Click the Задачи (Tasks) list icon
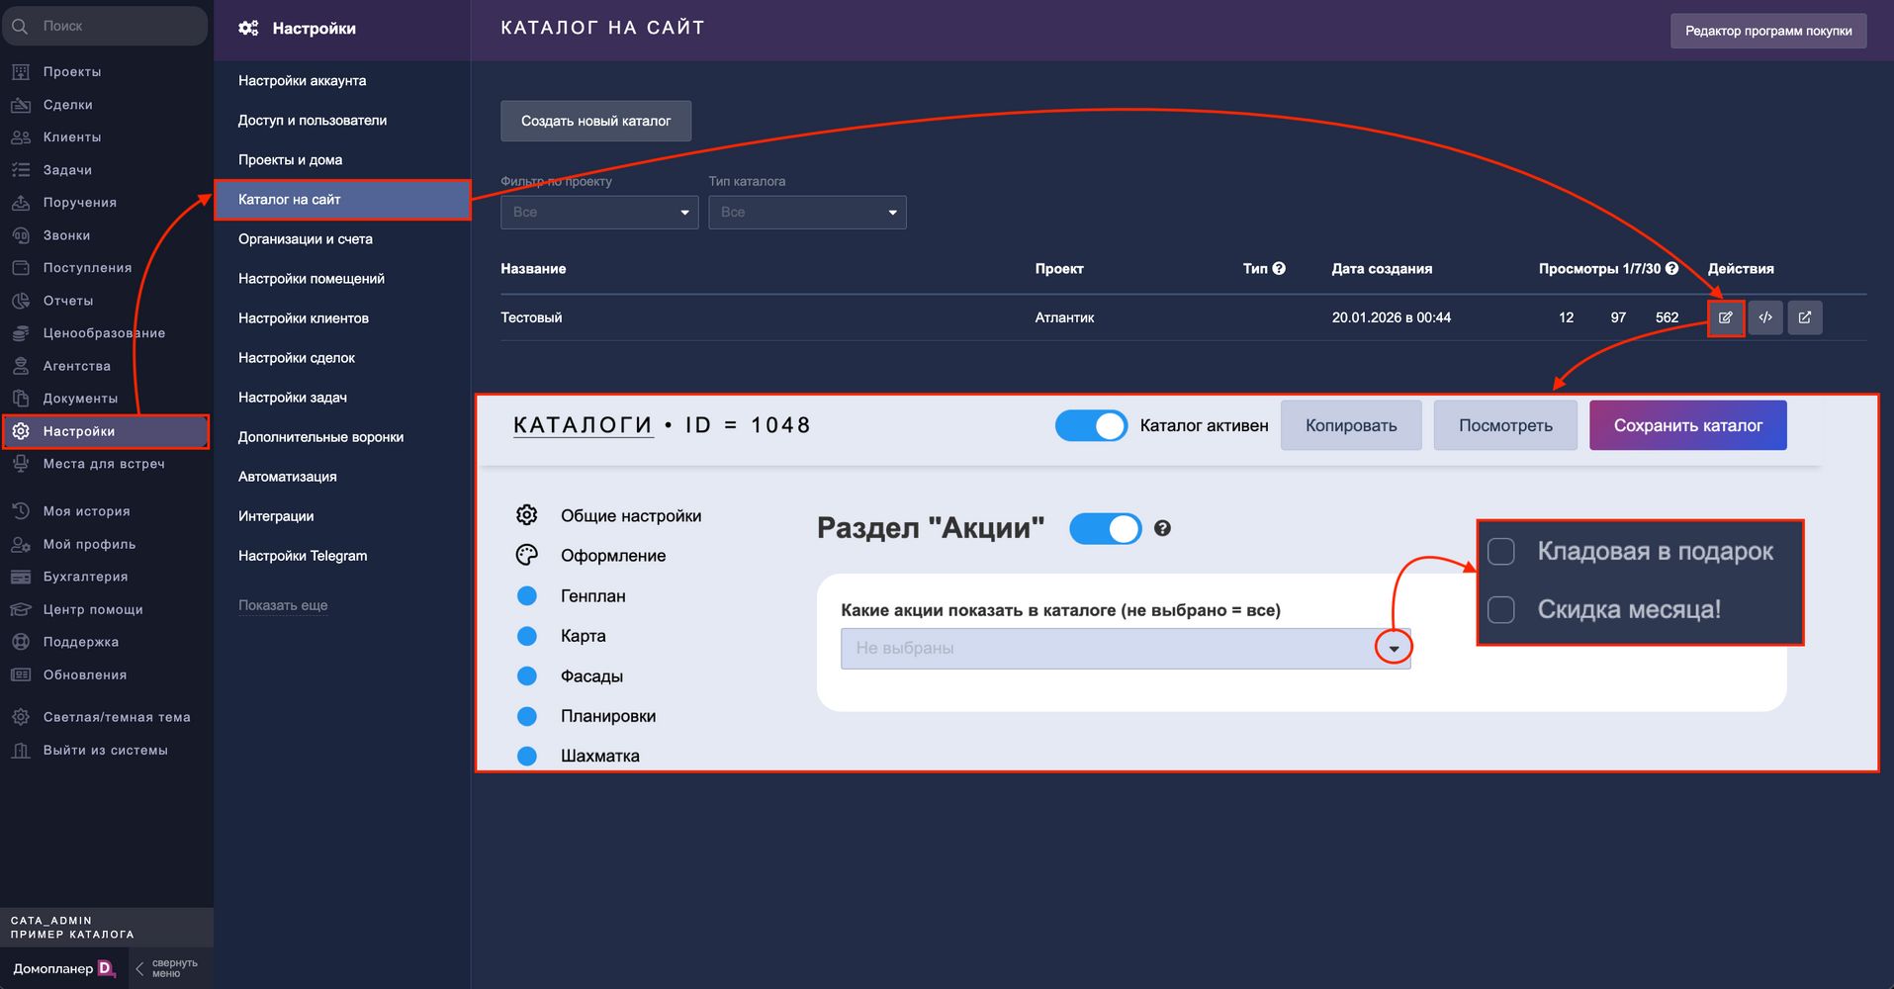The width and height of the screenshot is (1894, 989). 21,169
